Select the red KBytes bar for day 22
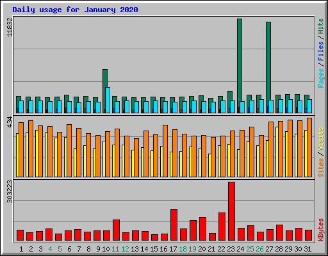 (222, 227)
